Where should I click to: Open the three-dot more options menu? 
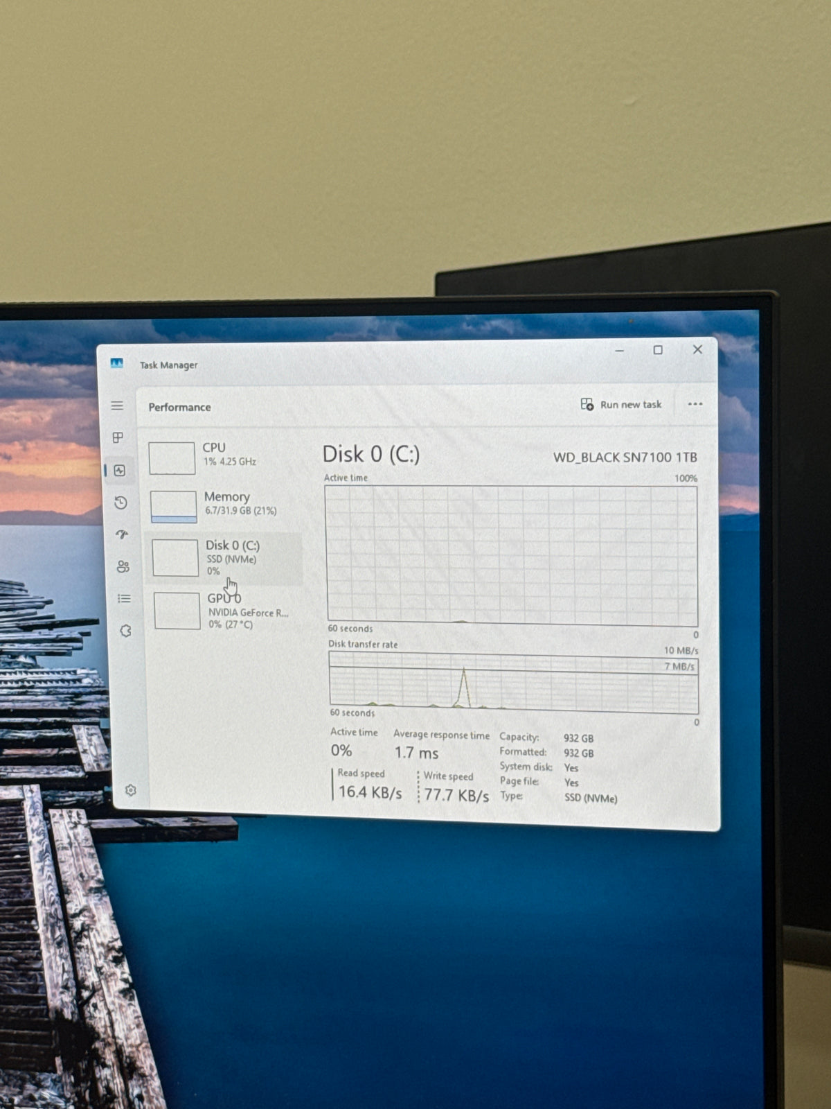coord(695,404)
